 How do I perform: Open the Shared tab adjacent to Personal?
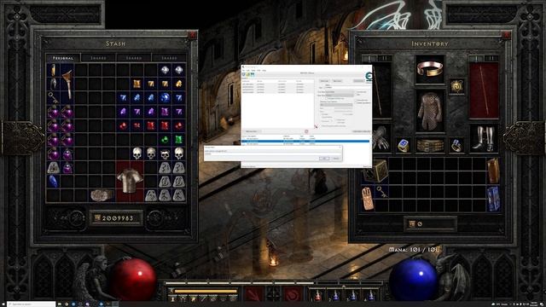(99, 58)
